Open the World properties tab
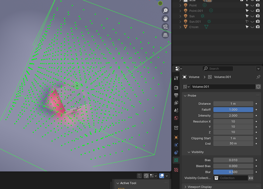 pos(176,118)
